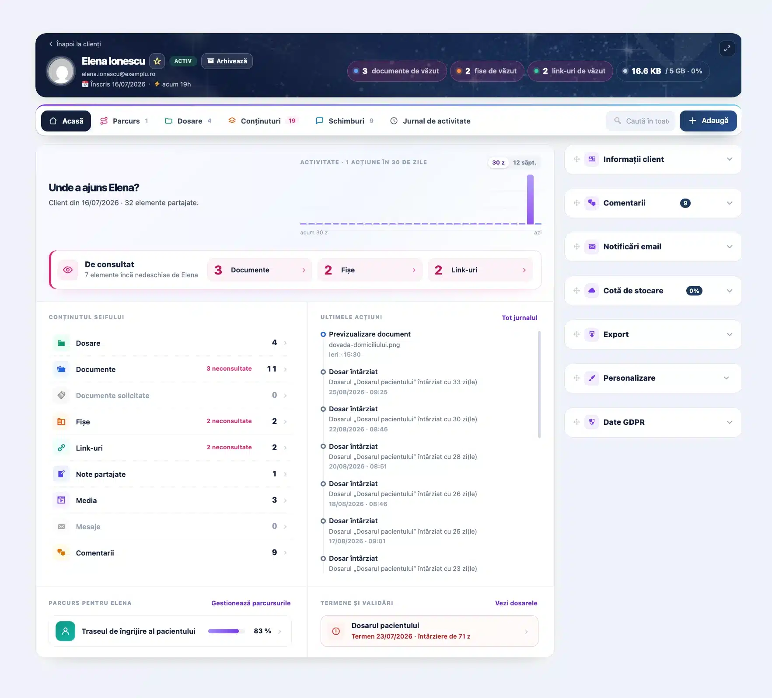Expand the Date GDPR panel chevron
Screen dimensions: 772x698
pos(729,422)
